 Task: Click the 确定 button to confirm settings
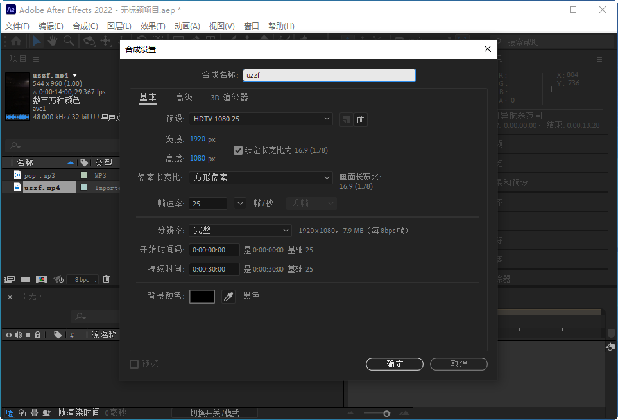coord(394,364)
